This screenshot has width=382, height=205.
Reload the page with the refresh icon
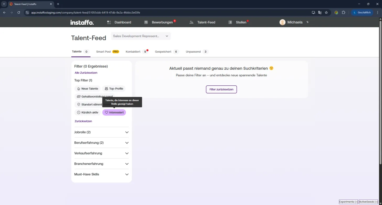tap(19, 12)
